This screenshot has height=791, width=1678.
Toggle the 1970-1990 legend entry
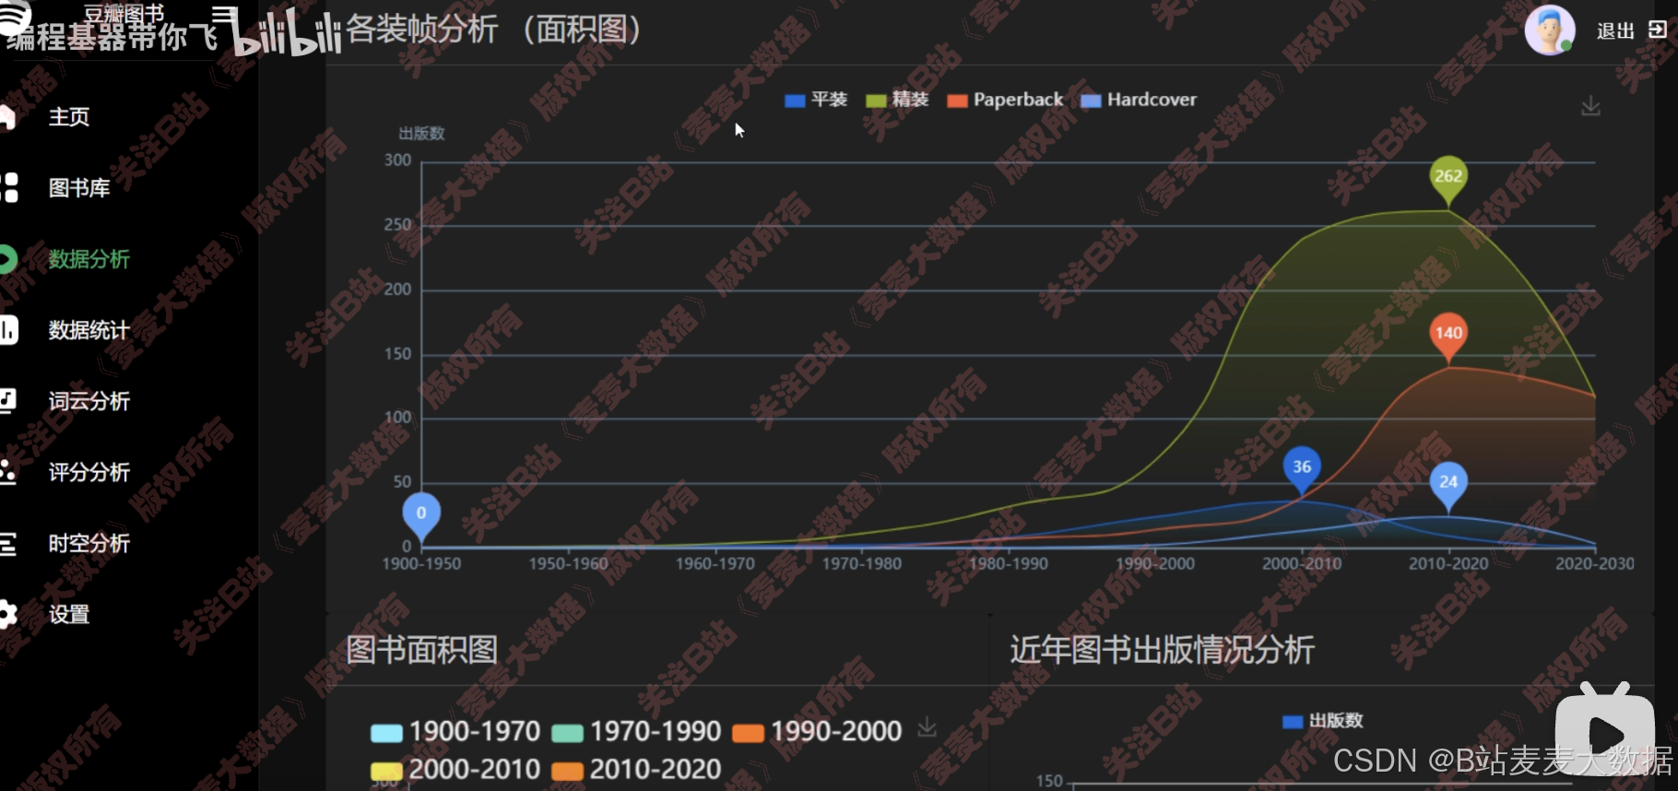coord(636,732)
